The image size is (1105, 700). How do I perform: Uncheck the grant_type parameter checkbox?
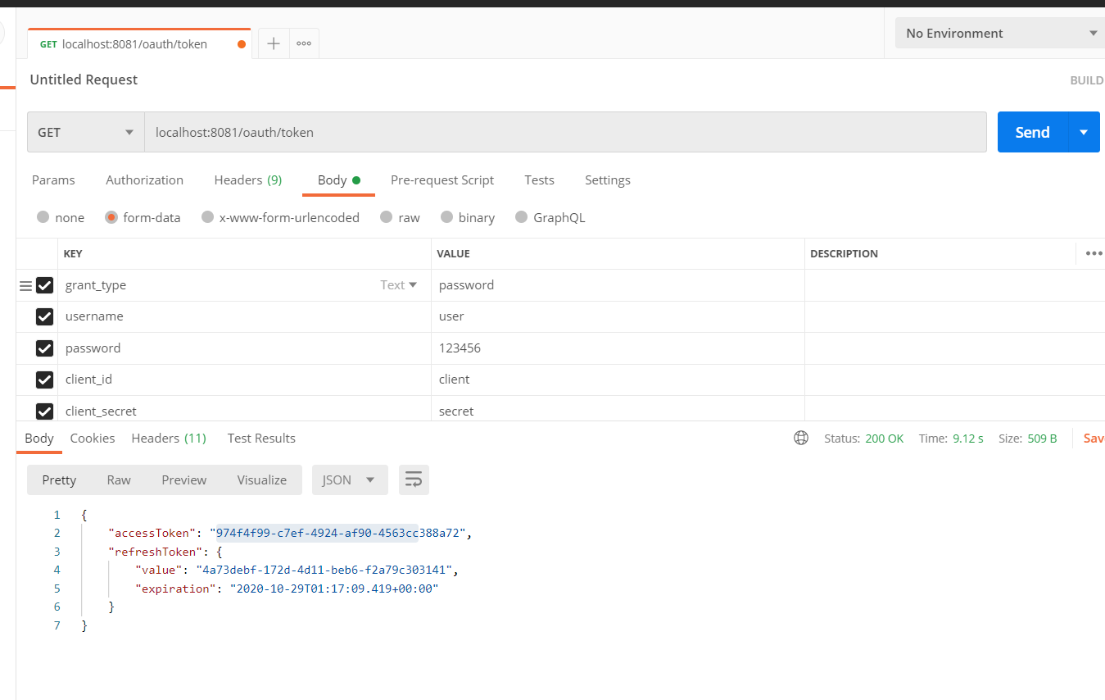[44, 285]
